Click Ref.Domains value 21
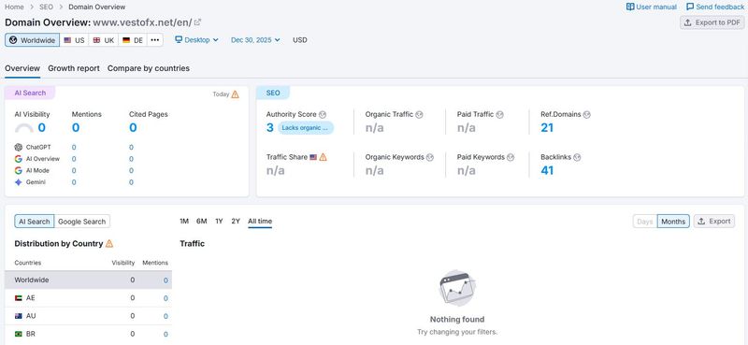 click(547, 128)
